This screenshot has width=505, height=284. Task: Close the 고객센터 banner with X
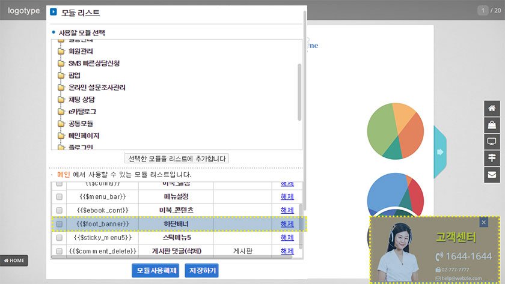pyautogui.click(x=484, y=223)
